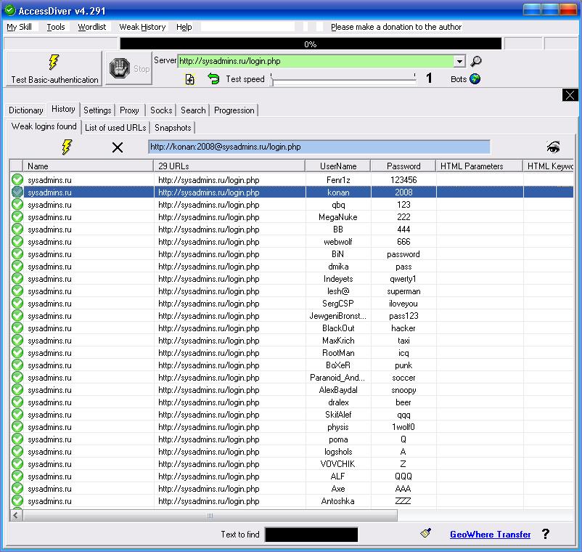Click the horizontal scrollbar thumb
The height and width of the screenshot is (552, 582).
[210, 516]
